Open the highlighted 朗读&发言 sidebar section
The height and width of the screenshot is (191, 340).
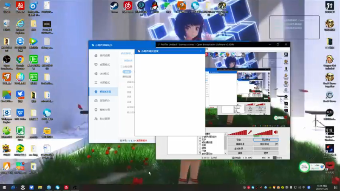tap(103, 92)
